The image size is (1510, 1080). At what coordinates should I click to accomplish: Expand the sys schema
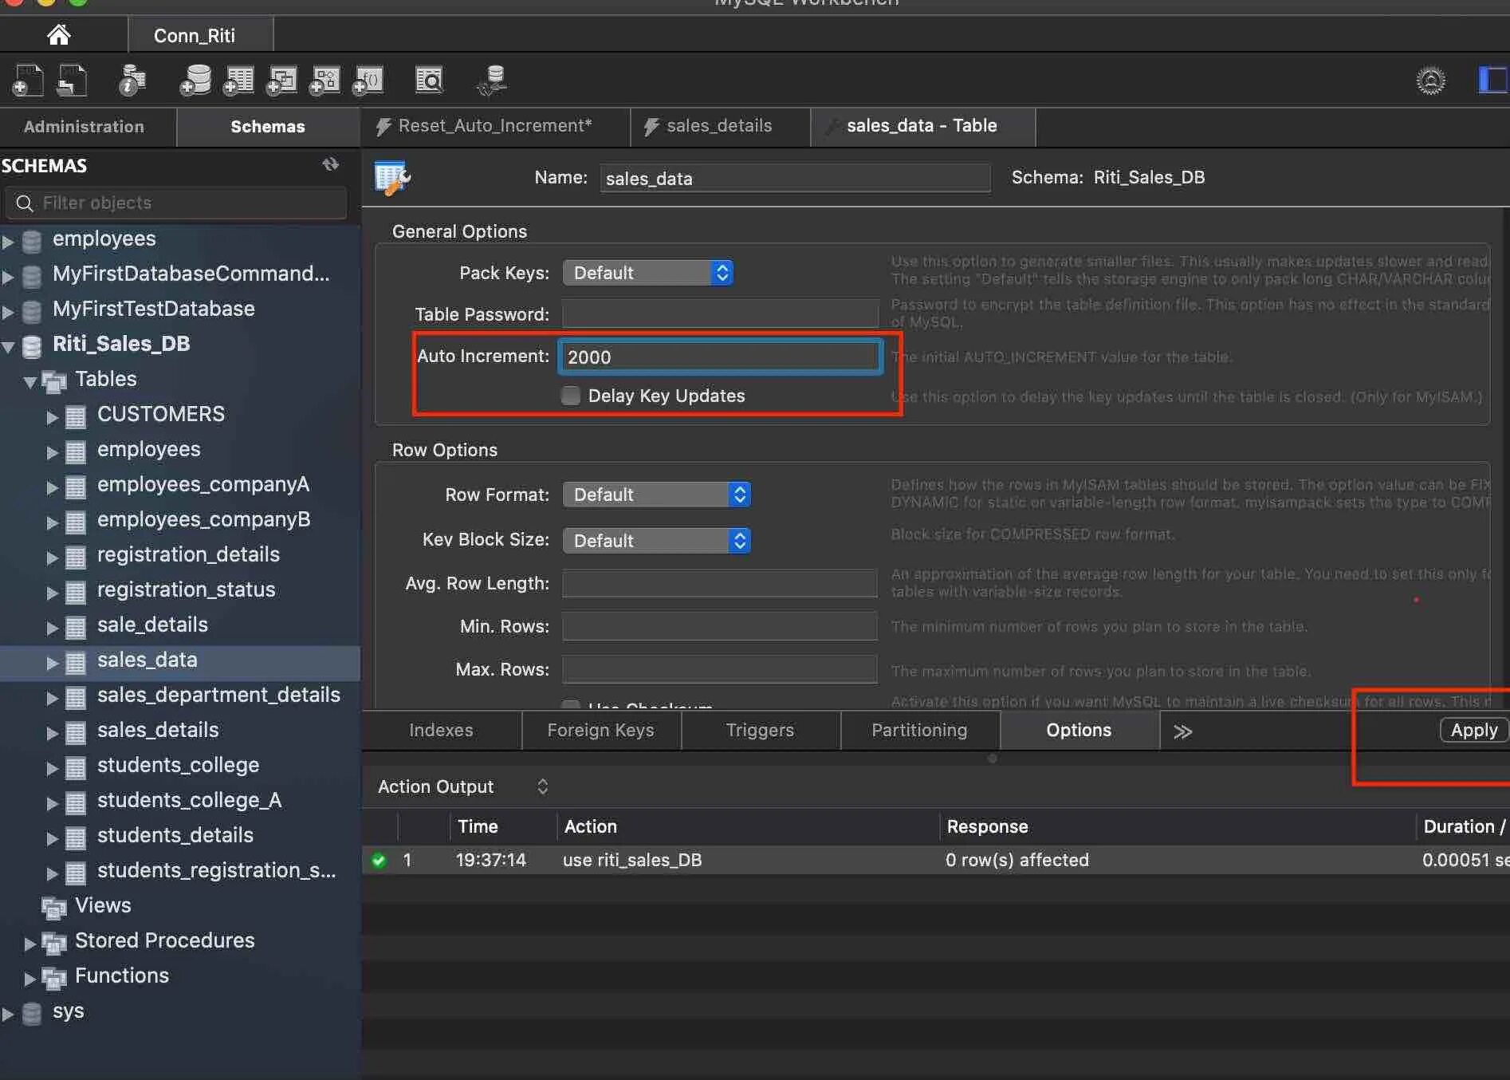point(8,1013)
